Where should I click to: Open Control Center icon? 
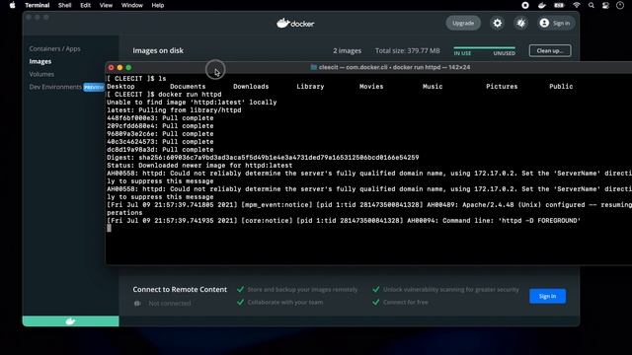(605, 5)
